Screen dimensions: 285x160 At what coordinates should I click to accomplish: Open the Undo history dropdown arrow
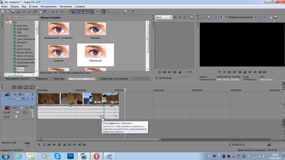pos(57,12)
